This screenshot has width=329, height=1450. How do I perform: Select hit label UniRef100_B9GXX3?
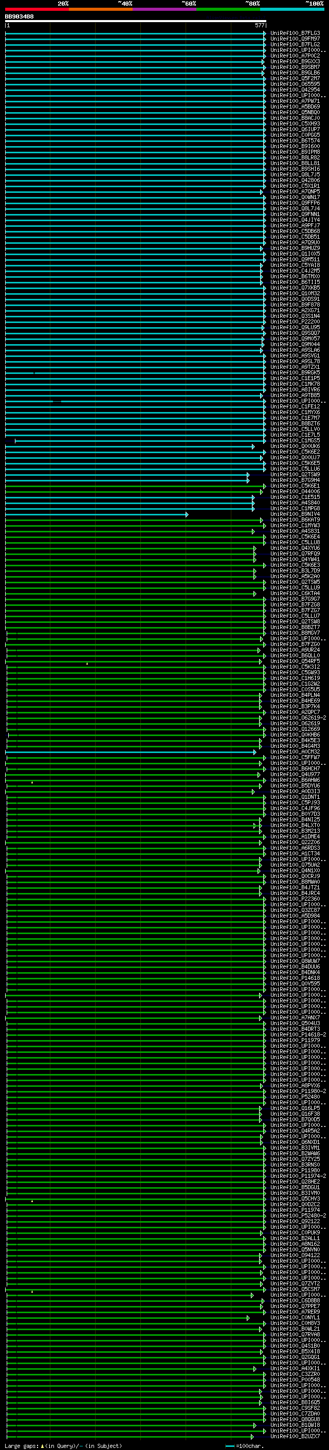tap(295, 62)
